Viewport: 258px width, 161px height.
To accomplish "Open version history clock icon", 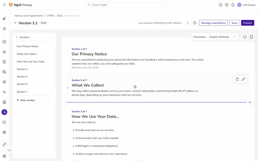I will pyautogui.click(x=195, y=23).
